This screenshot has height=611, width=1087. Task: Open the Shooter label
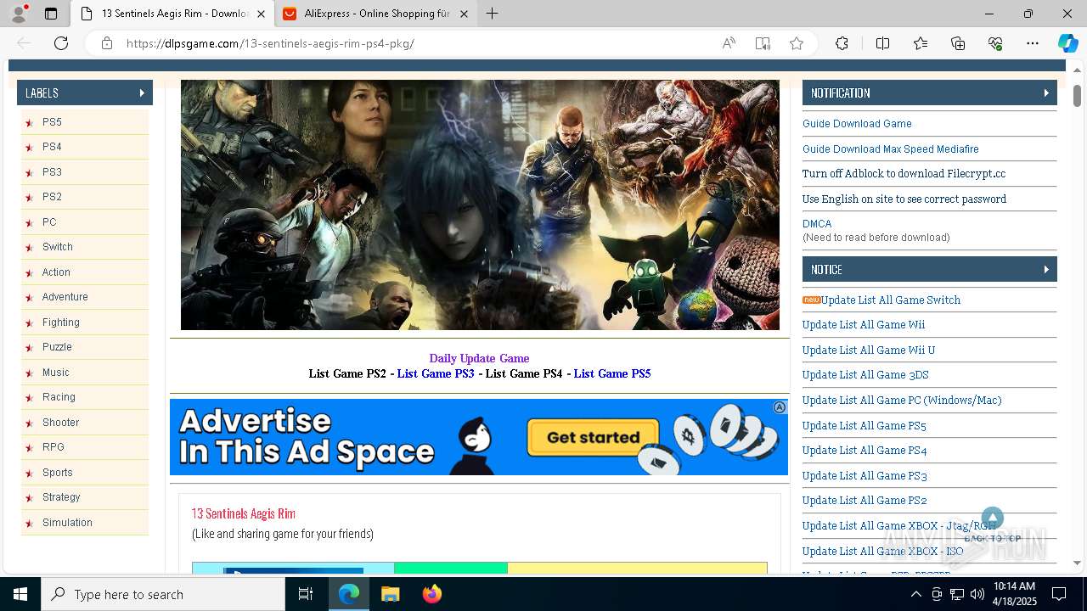click(x=61, y=423)
